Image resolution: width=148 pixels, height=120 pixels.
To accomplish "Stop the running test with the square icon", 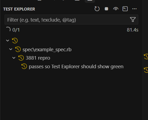I will coord(106,9).
